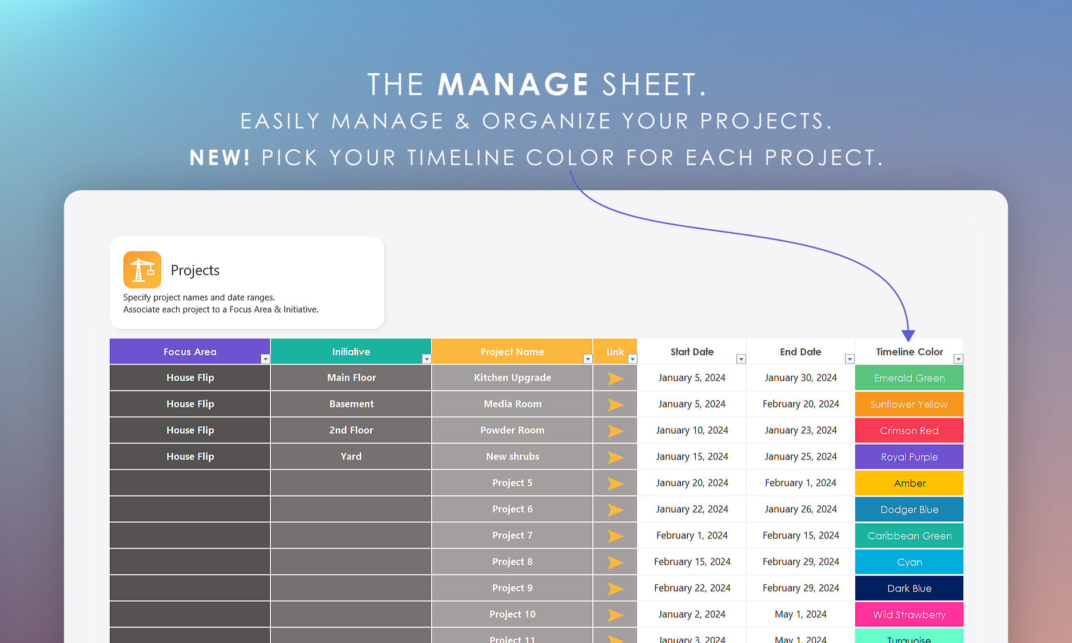Click the New shrubs link arrow
Screen dimensions: 1072x643
[x=615, y=457]
